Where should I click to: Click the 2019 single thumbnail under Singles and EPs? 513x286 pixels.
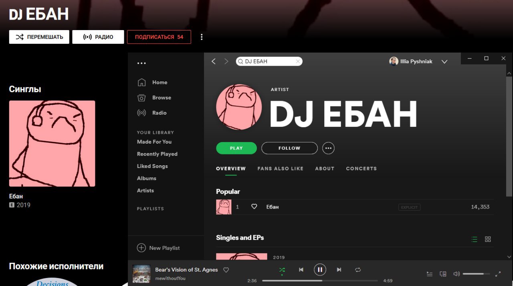242,257
